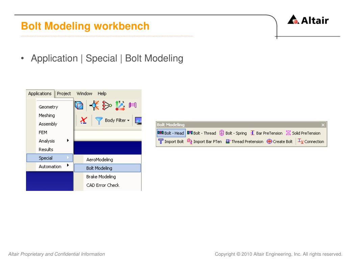Click the Connection tool
The image size is (346, 259).
(311, 141)
